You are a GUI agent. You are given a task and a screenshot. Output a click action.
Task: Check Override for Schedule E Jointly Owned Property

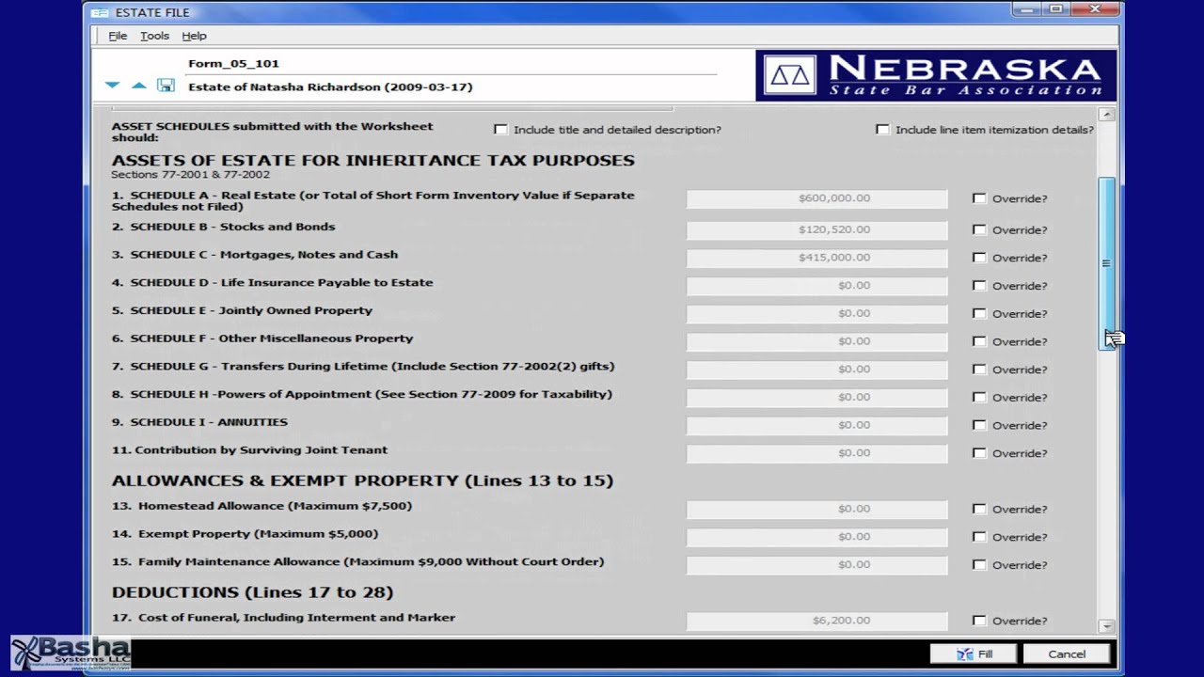tap(979, 313)
